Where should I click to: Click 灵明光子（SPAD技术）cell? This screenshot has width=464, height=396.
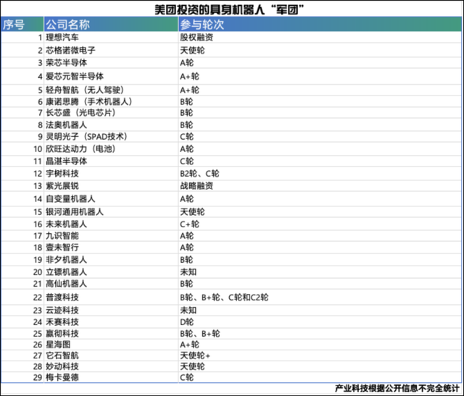(x=111, y=137)
